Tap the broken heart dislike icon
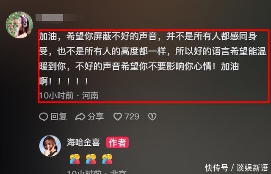This screenshot has height=174, width=271. (x=152, y=117)
